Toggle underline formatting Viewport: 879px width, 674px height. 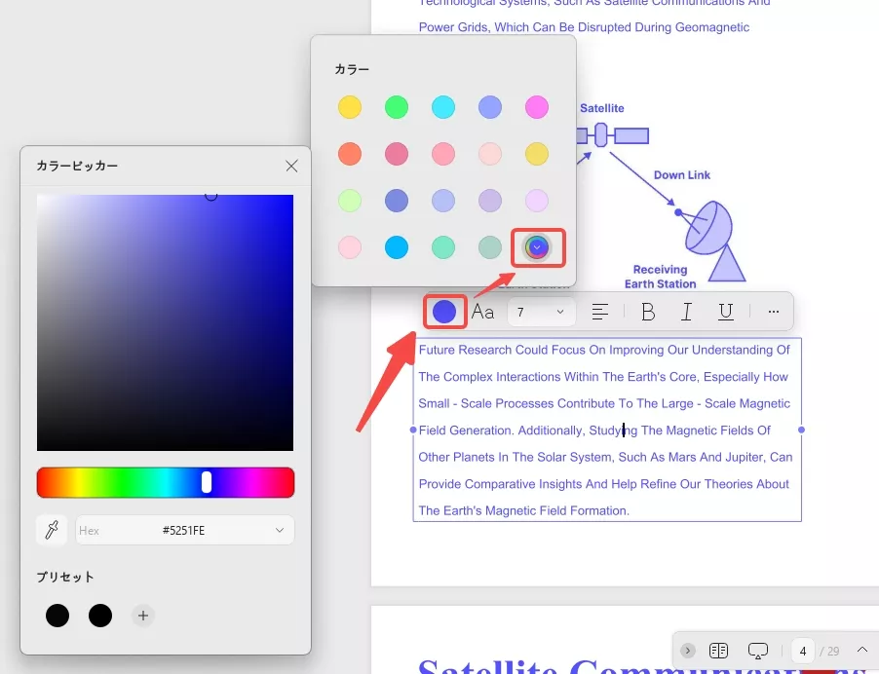point(726,312)
